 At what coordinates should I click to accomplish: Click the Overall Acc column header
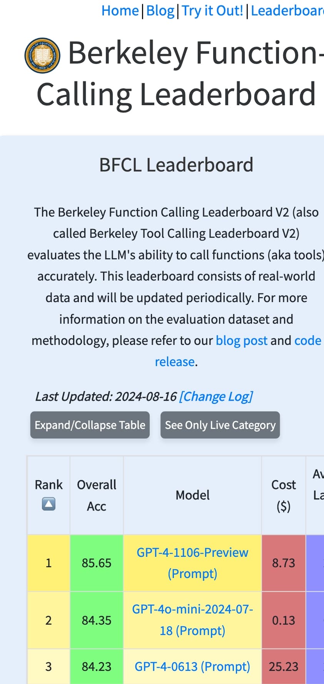coord(96,495)
